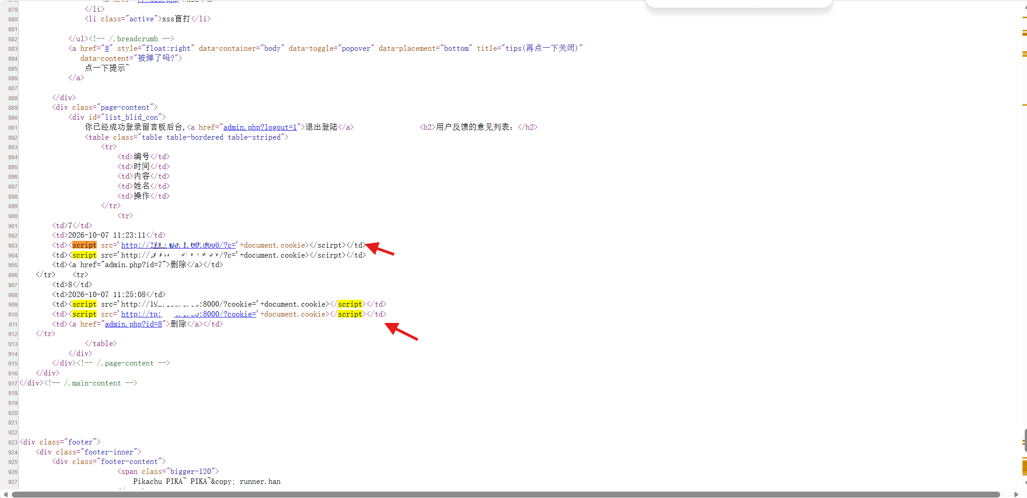Click the text "Pikachu PIKA~ PIKA~&copy; runner.han"

[x=207, y=482]
